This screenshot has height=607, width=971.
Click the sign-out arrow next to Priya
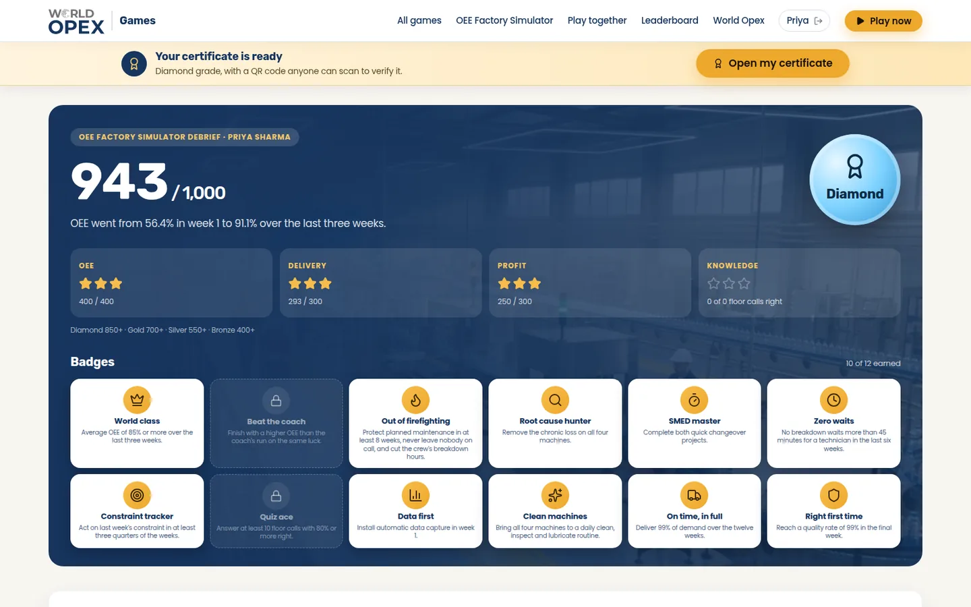[818, 21]
